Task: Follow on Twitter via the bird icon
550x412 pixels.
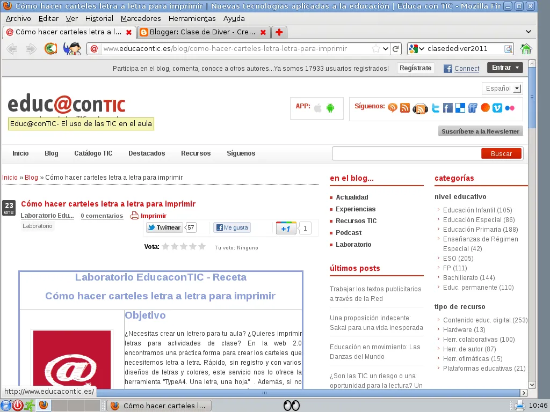Action: point(436,108)
